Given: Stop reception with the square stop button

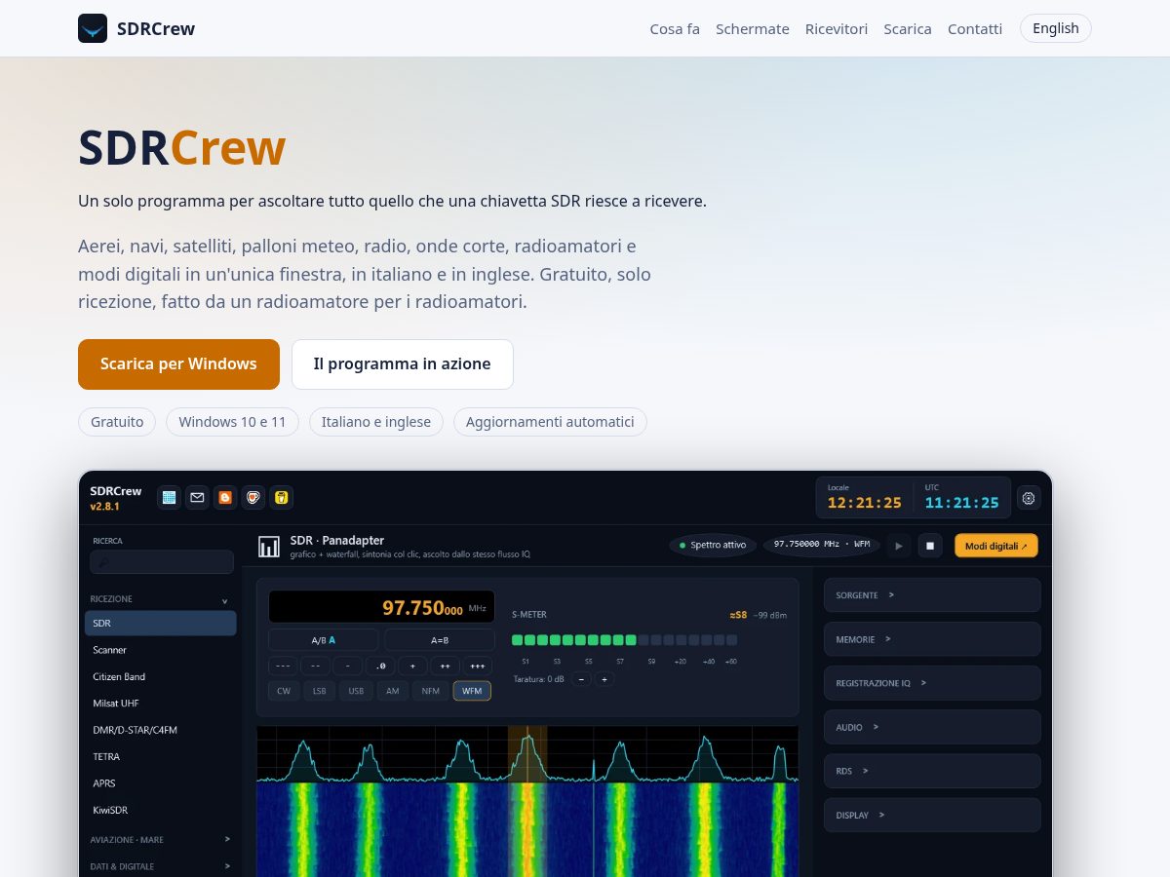Looking at the screenshot, I should coord(930,546).
